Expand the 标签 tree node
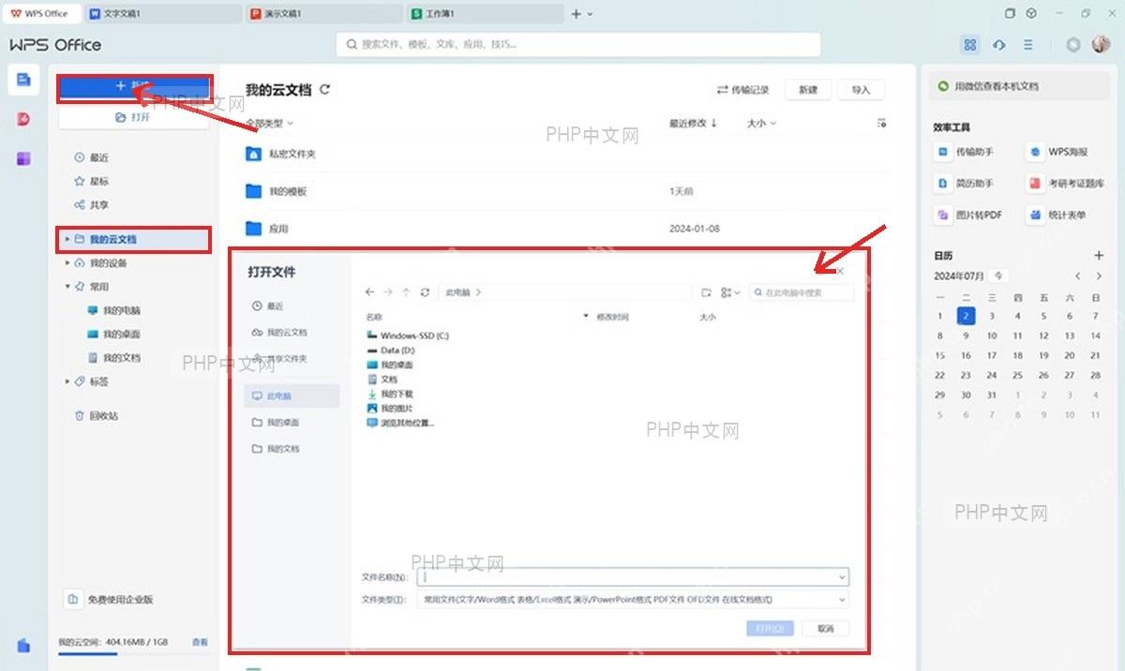Image resolution: width=1125 pixels, height=671 pixels. coord(67,381)
